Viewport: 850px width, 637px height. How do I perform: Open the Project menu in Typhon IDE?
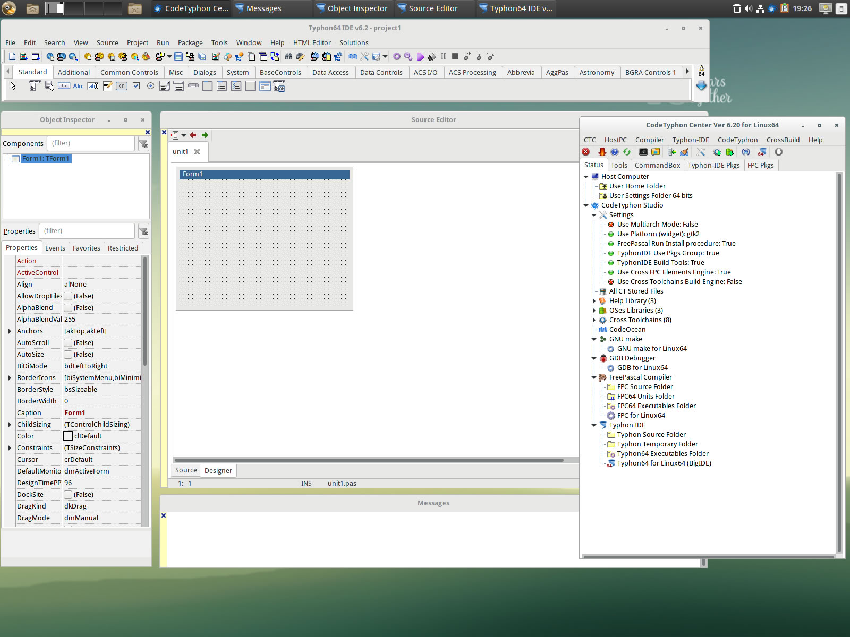[138, 42]
